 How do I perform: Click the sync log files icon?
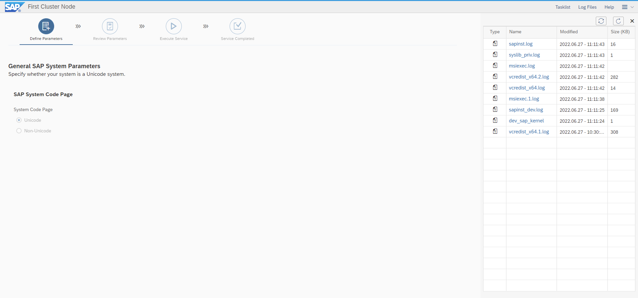point(601,21)
